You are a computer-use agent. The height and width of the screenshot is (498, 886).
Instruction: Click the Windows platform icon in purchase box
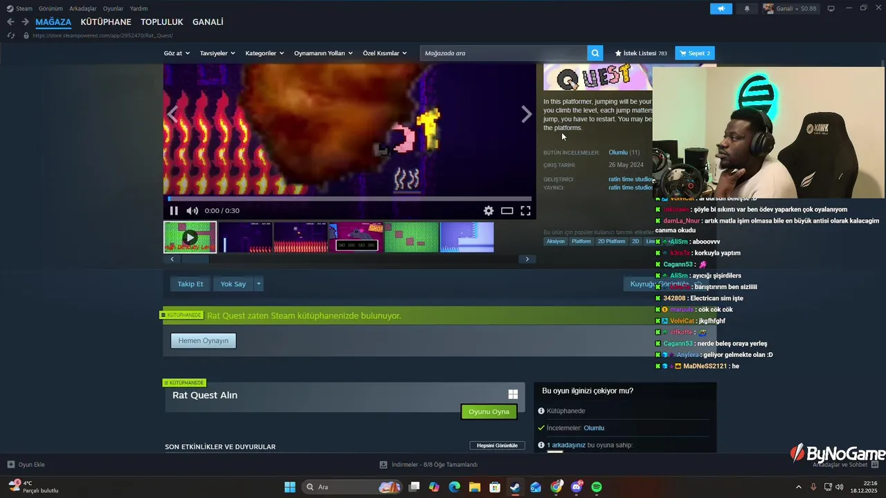[x=513, y=394]
